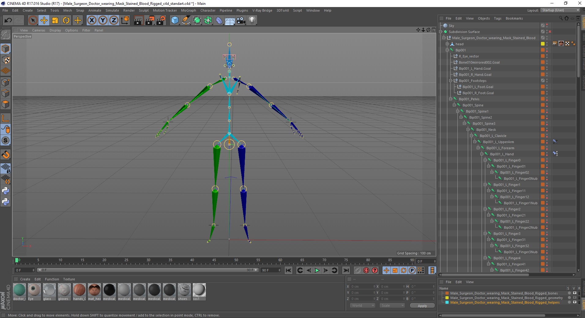This screenshot has height=318, width=585.
Task: Activate the Scale tool
Action: [55, 20]
